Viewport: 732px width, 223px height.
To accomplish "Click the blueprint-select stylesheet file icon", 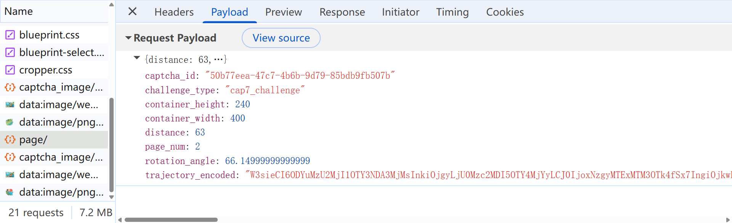I will pyautogui.click(x=10, y=53).
